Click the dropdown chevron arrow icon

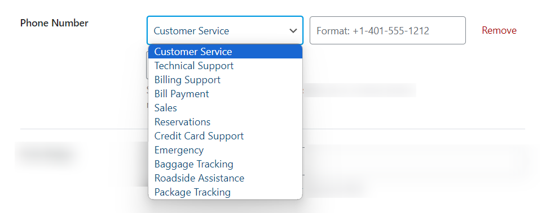(293, 31)
